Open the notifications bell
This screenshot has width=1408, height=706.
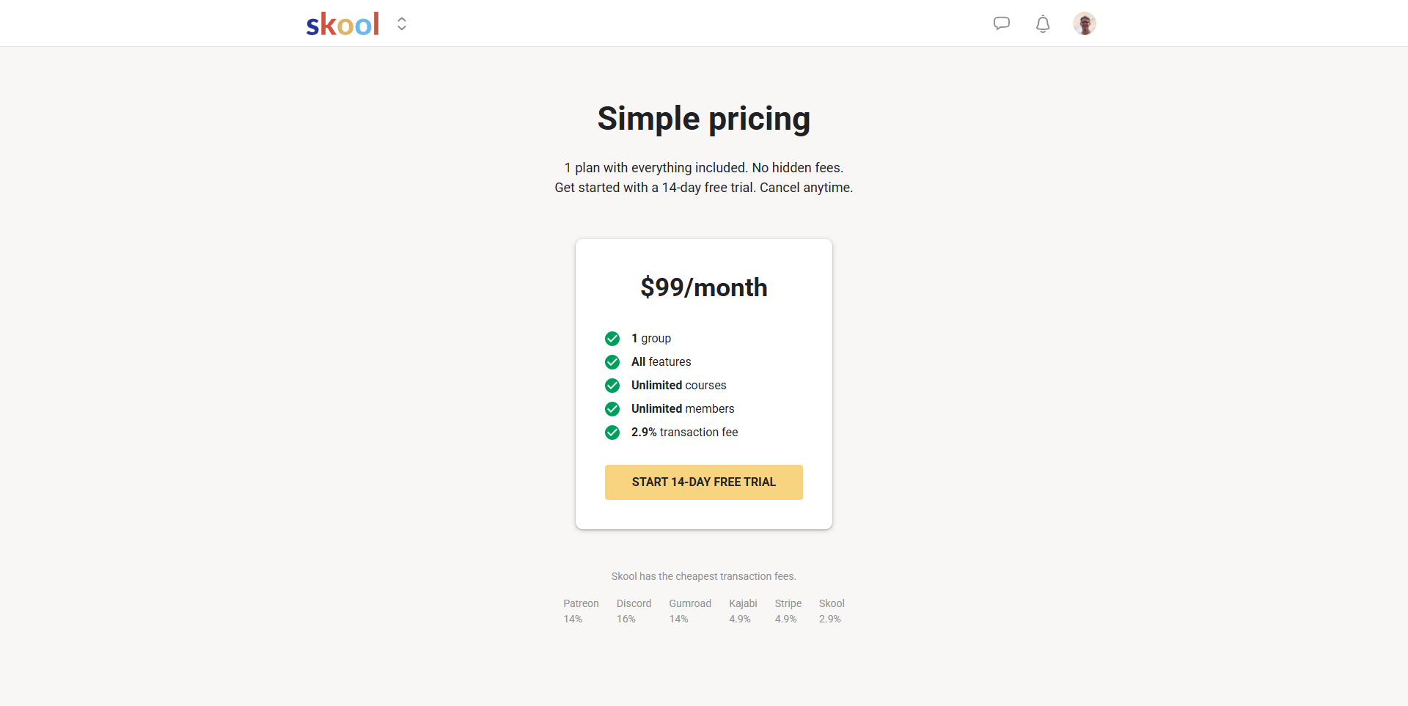(x=1042, y=24)
